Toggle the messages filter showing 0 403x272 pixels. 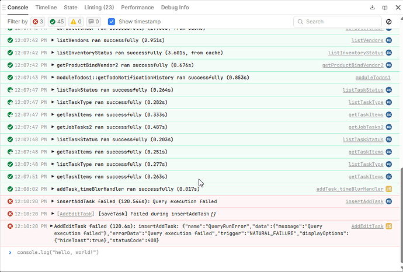pyautogui.click(x=93, y=22)
